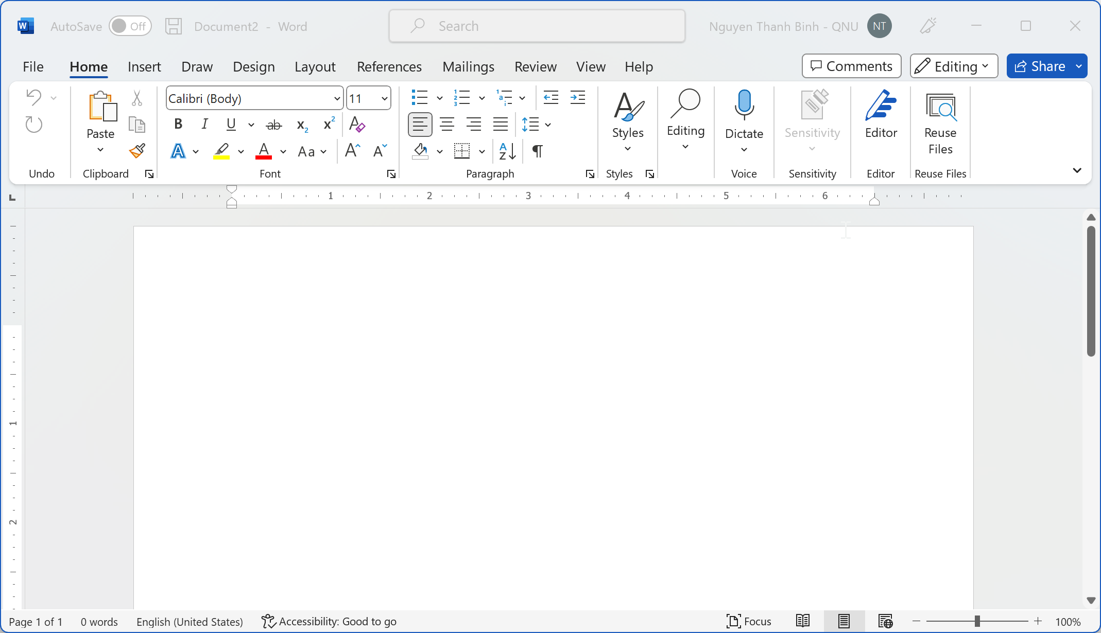Screen dimensions: 1101x633
Task: Apply yellow text highlight color
Action: coord(221,151)
